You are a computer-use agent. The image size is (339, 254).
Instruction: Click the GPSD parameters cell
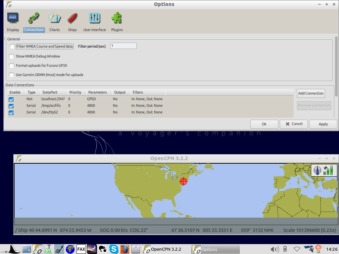91,99
